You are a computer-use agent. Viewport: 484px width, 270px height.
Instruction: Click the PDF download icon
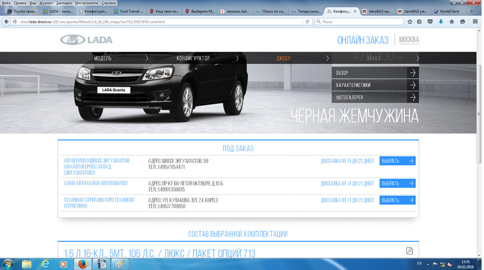click(409, 251)
